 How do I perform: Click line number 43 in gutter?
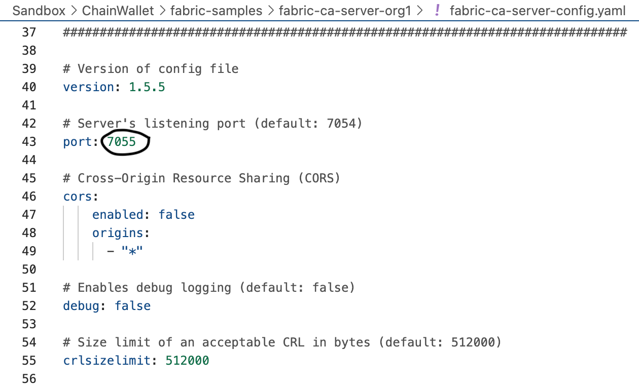[29, 142]
